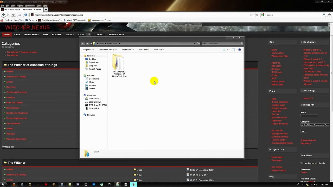Open the Watch FREE Anime bookmark
The width and height of the screenshot is (333, 187).
[75, 20]
